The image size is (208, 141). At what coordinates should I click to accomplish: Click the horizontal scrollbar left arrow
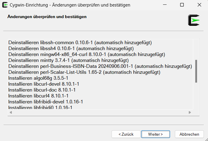coord(11,113)
